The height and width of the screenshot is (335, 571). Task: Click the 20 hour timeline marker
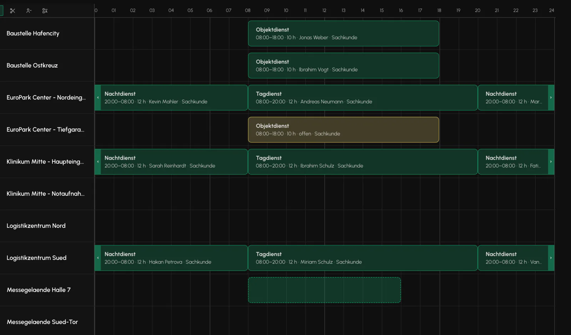pos(477,10)
